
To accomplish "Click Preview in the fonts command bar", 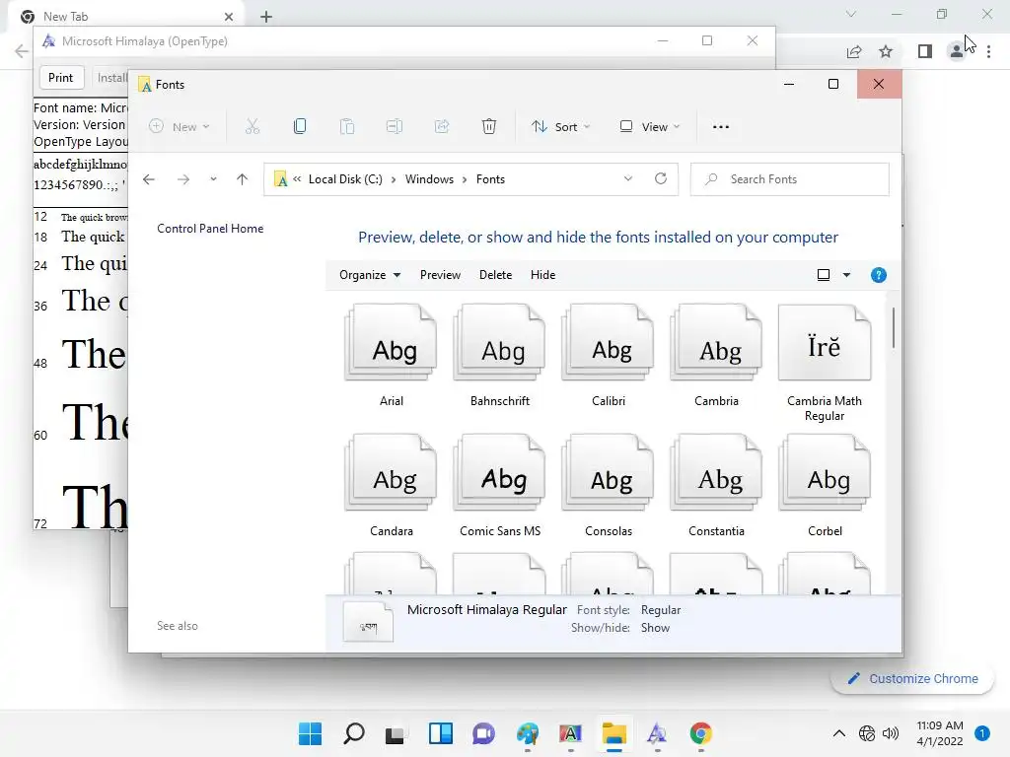I will click(440, 275).
